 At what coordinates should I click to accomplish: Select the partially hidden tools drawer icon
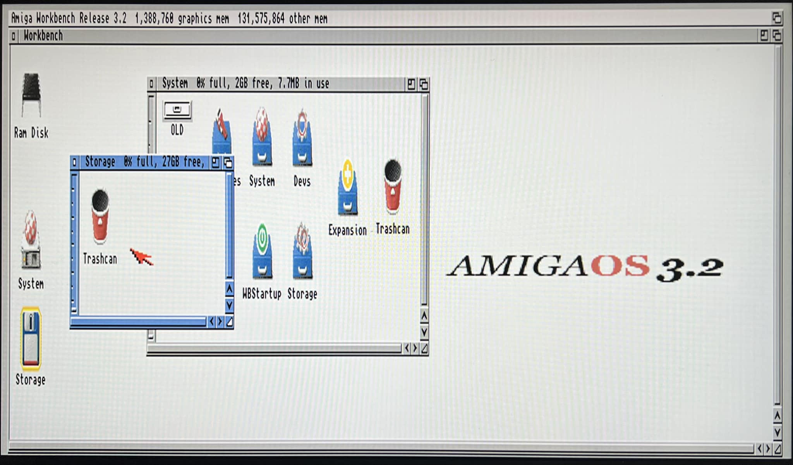click(x=222, y=132)
